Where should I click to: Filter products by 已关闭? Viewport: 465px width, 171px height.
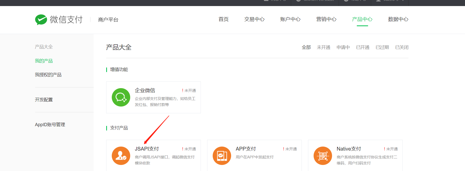tap(402, 47)
